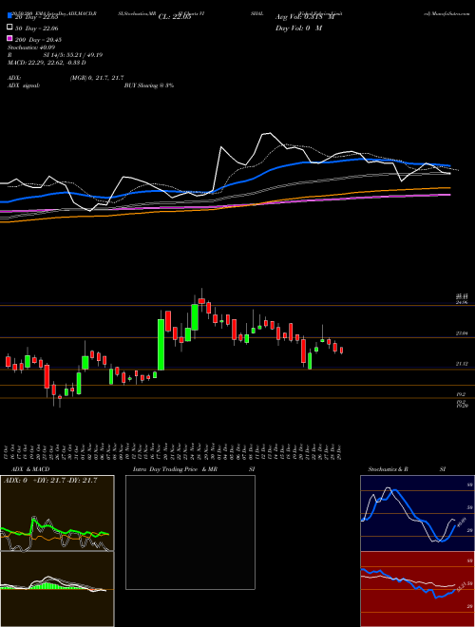The height and width of the screenshot is (627, 475).
Task: Click the Avg Vol label
Action: click(304, 17)
